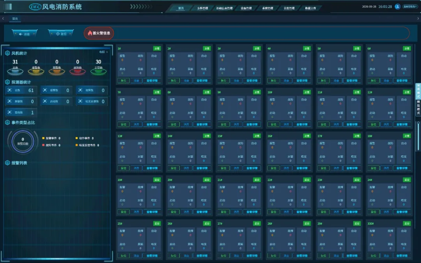
Task: Open 查看详情 for turbine 21#
Action: tap(252, 212)
